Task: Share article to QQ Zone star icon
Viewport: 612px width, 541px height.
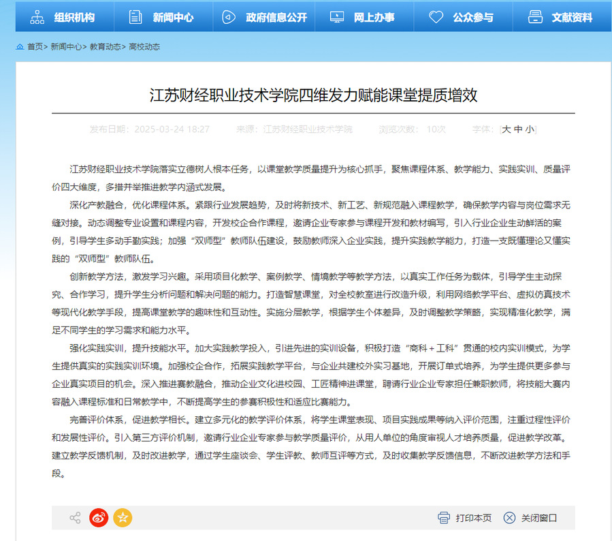Action: click(x=123, y=518)
